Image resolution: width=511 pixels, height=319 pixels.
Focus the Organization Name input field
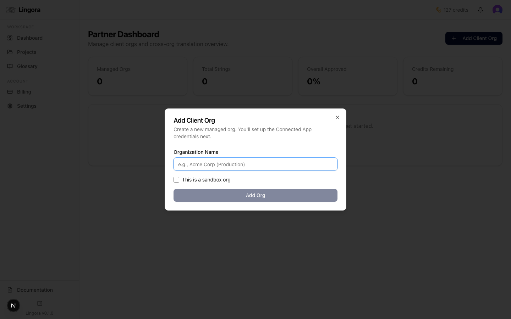coord(255,164)
